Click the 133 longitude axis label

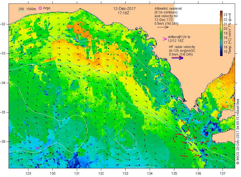pyautogui.click(x=125, y=174)
